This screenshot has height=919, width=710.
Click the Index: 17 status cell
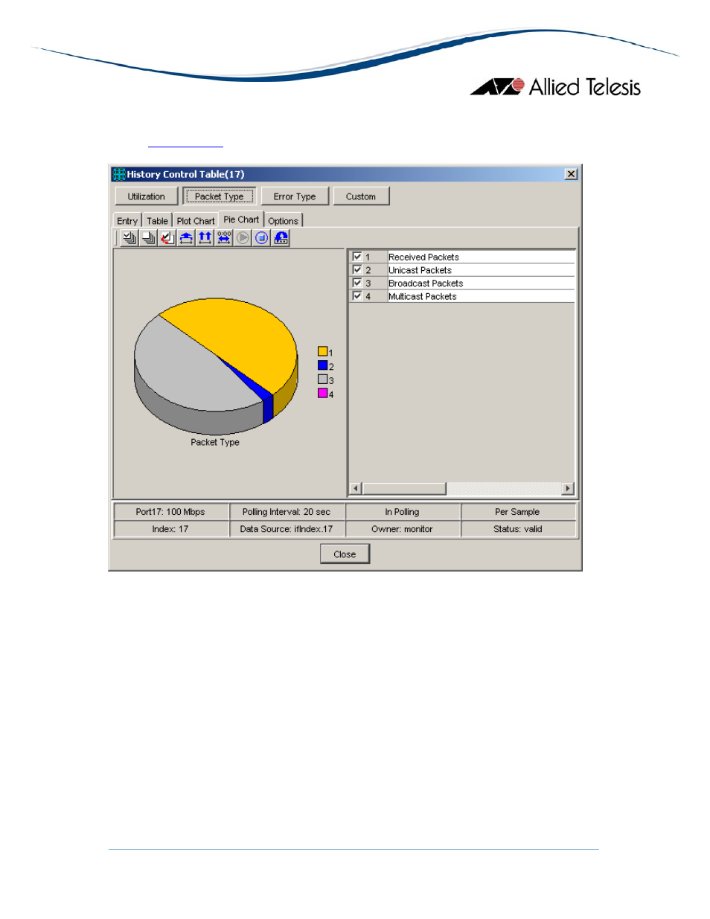click(x=170, y=529)
